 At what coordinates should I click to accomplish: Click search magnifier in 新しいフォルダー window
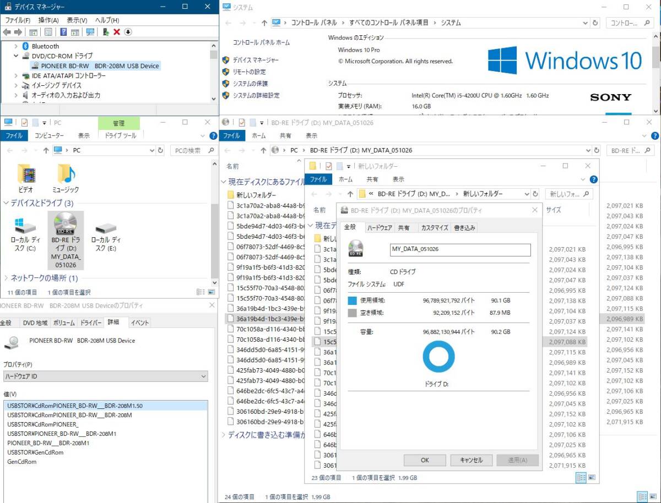[x=586, y=194]
